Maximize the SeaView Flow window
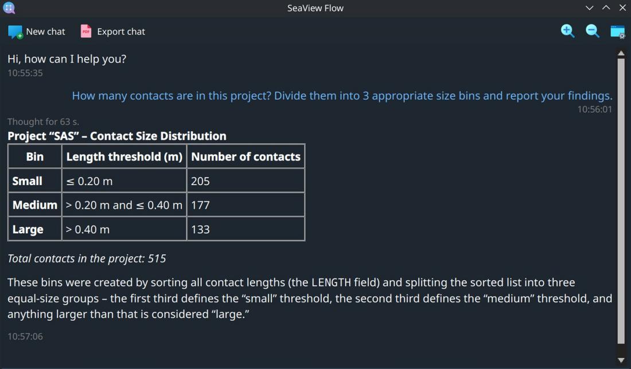The image size is (631, 369). click(x=606, y=8)
